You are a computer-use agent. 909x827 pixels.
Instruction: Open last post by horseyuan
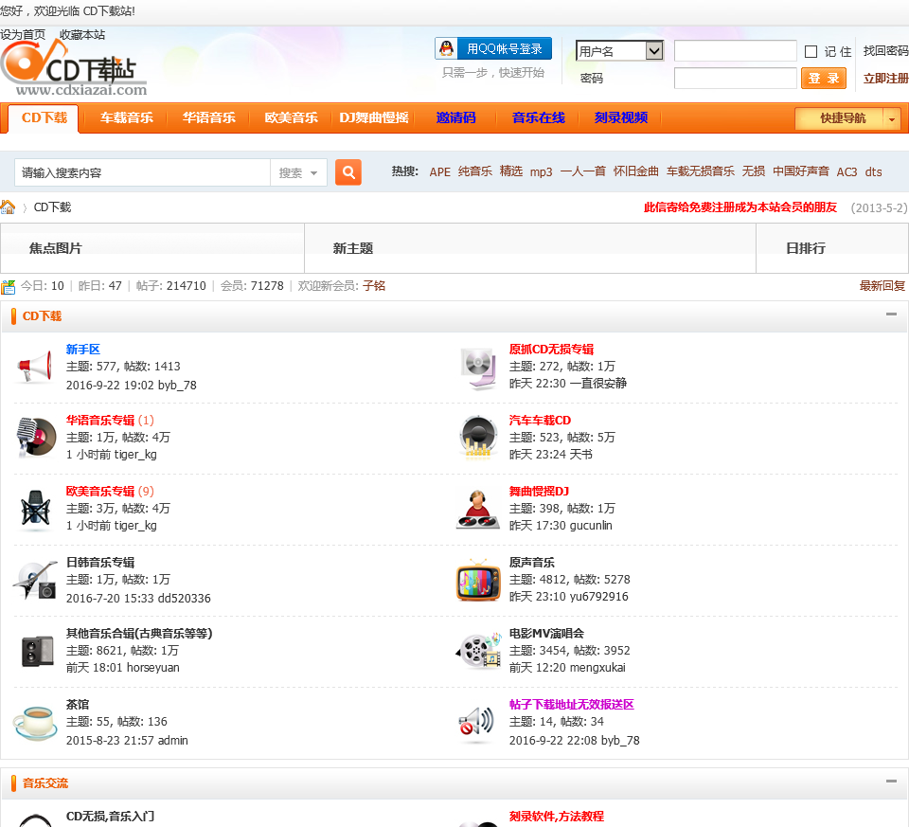[x=122, y=668]
